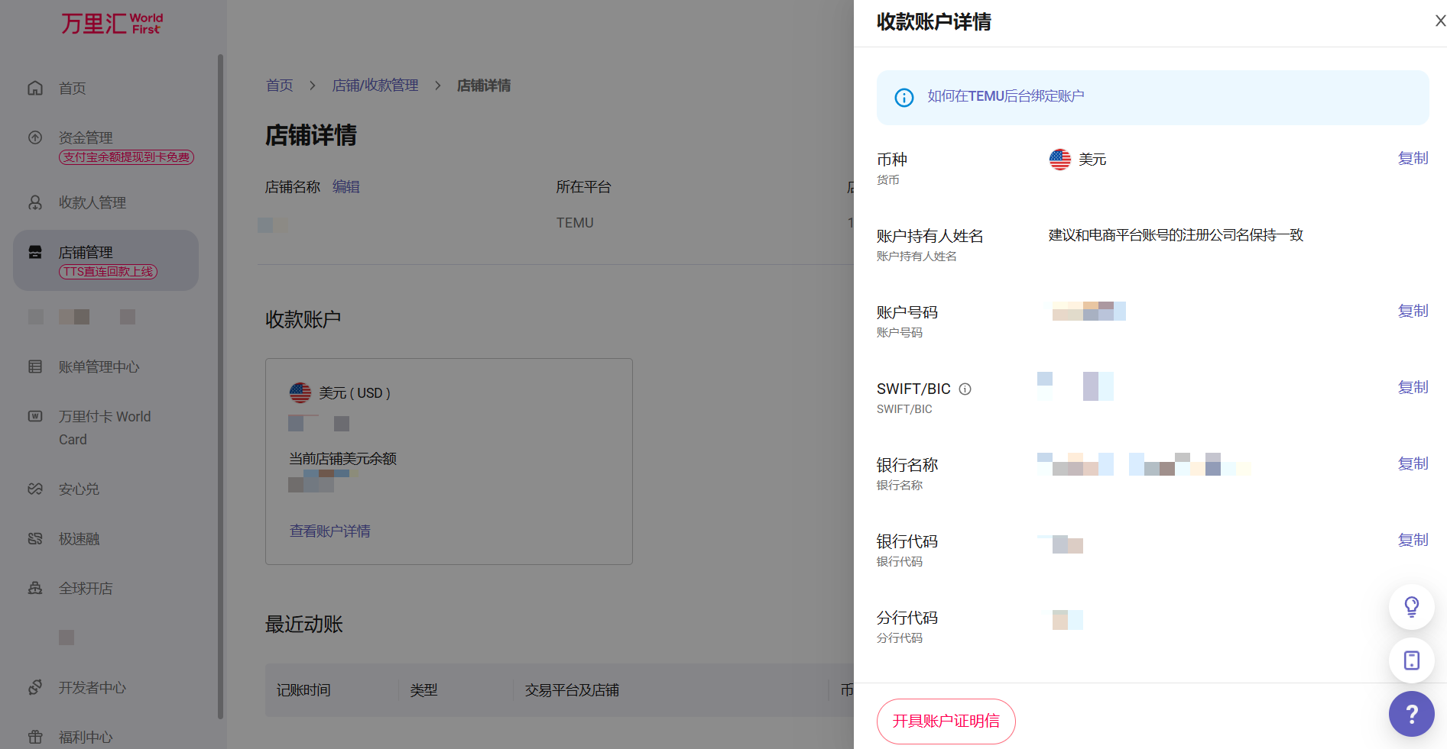
Task: Click the 支付宝余额提现到卡免费 promo tag
Action: [x=127, y=157]
